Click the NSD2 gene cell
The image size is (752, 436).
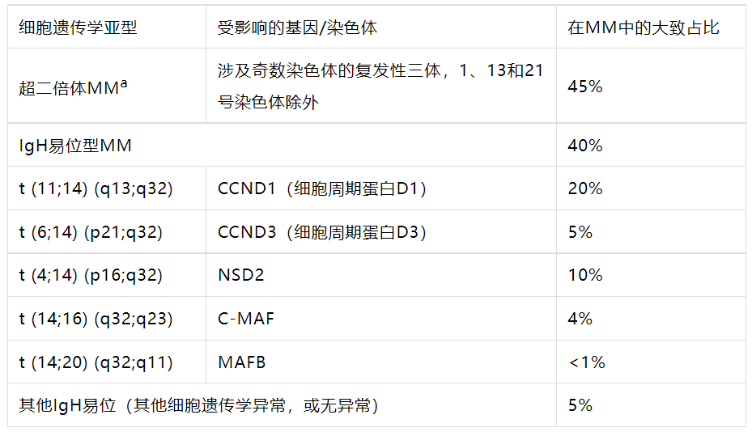coord(241,275)
